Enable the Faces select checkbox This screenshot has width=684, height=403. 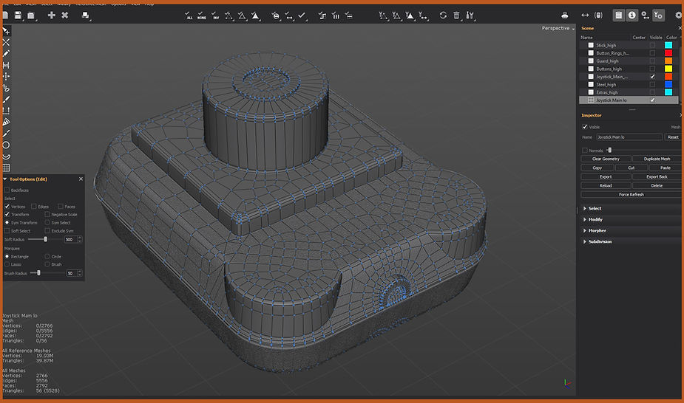coord(60,206)
